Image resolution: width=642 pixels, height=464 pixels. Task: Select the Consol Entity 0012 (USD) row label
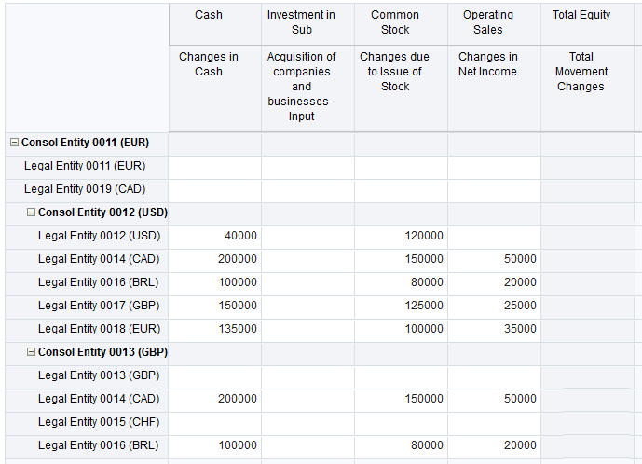click(x=102, y=212)
